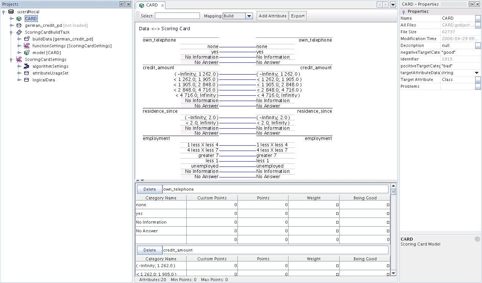Collapse the ScoringCardBuildTask node
482x283 pixels.
click(x=12, y=32)
